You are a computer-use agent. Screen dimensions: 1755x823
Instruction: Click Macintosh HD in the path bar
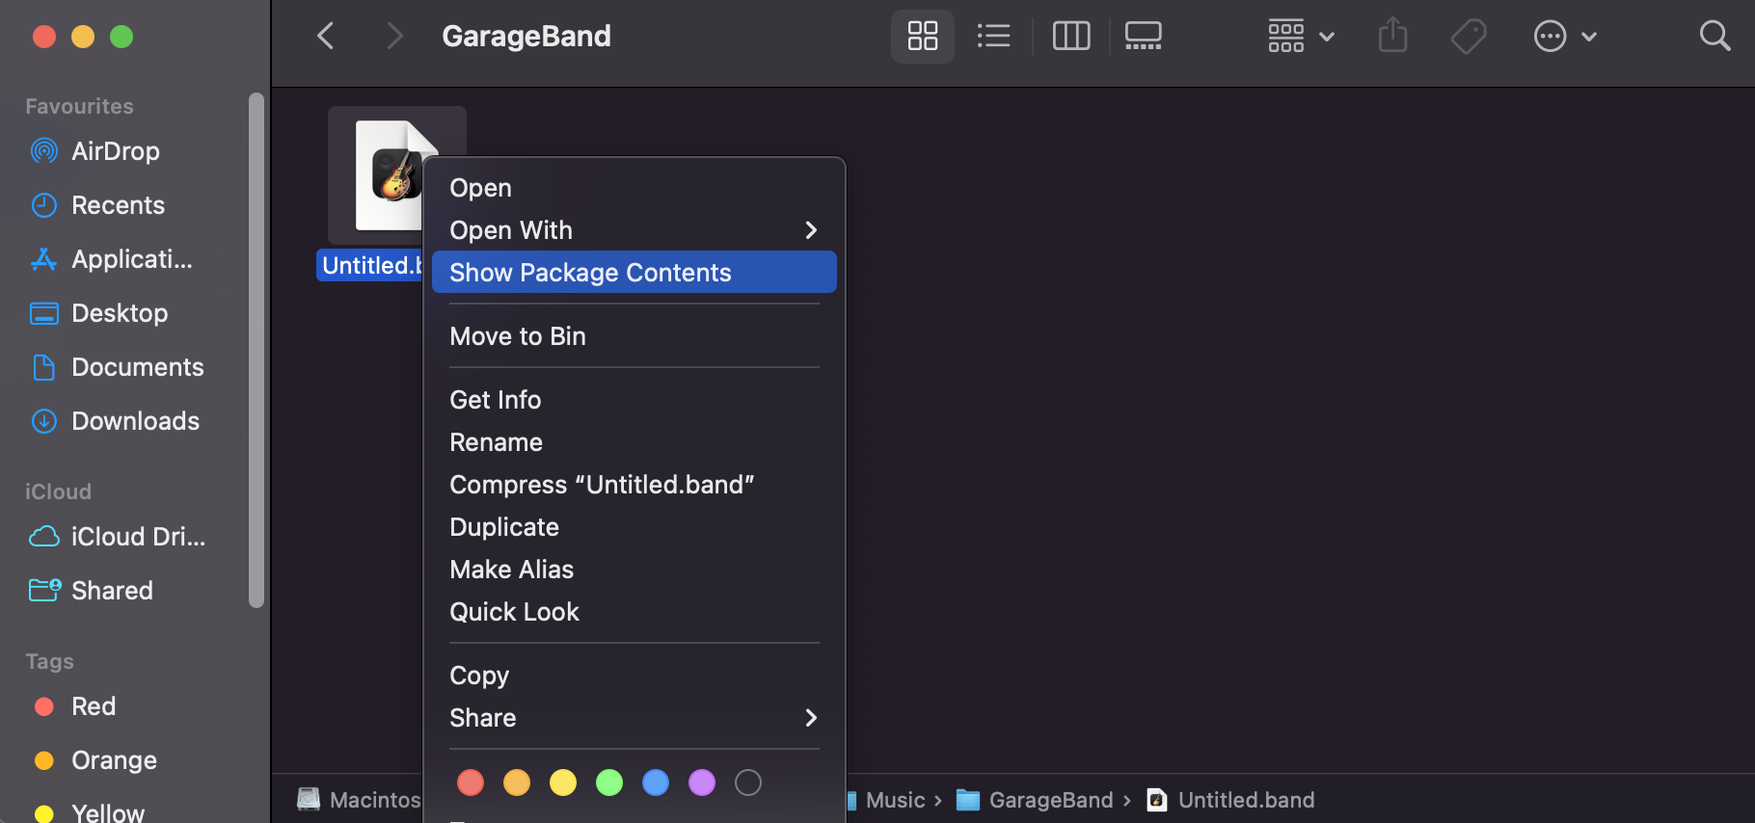point(359,800)
